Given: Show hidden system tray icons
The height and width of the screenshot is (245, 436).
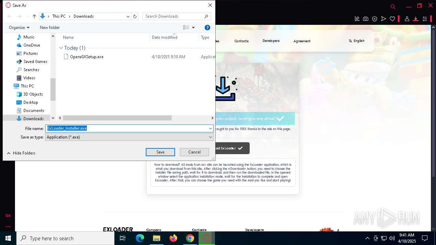Looking at the screenshot, I should coord(367,238).
